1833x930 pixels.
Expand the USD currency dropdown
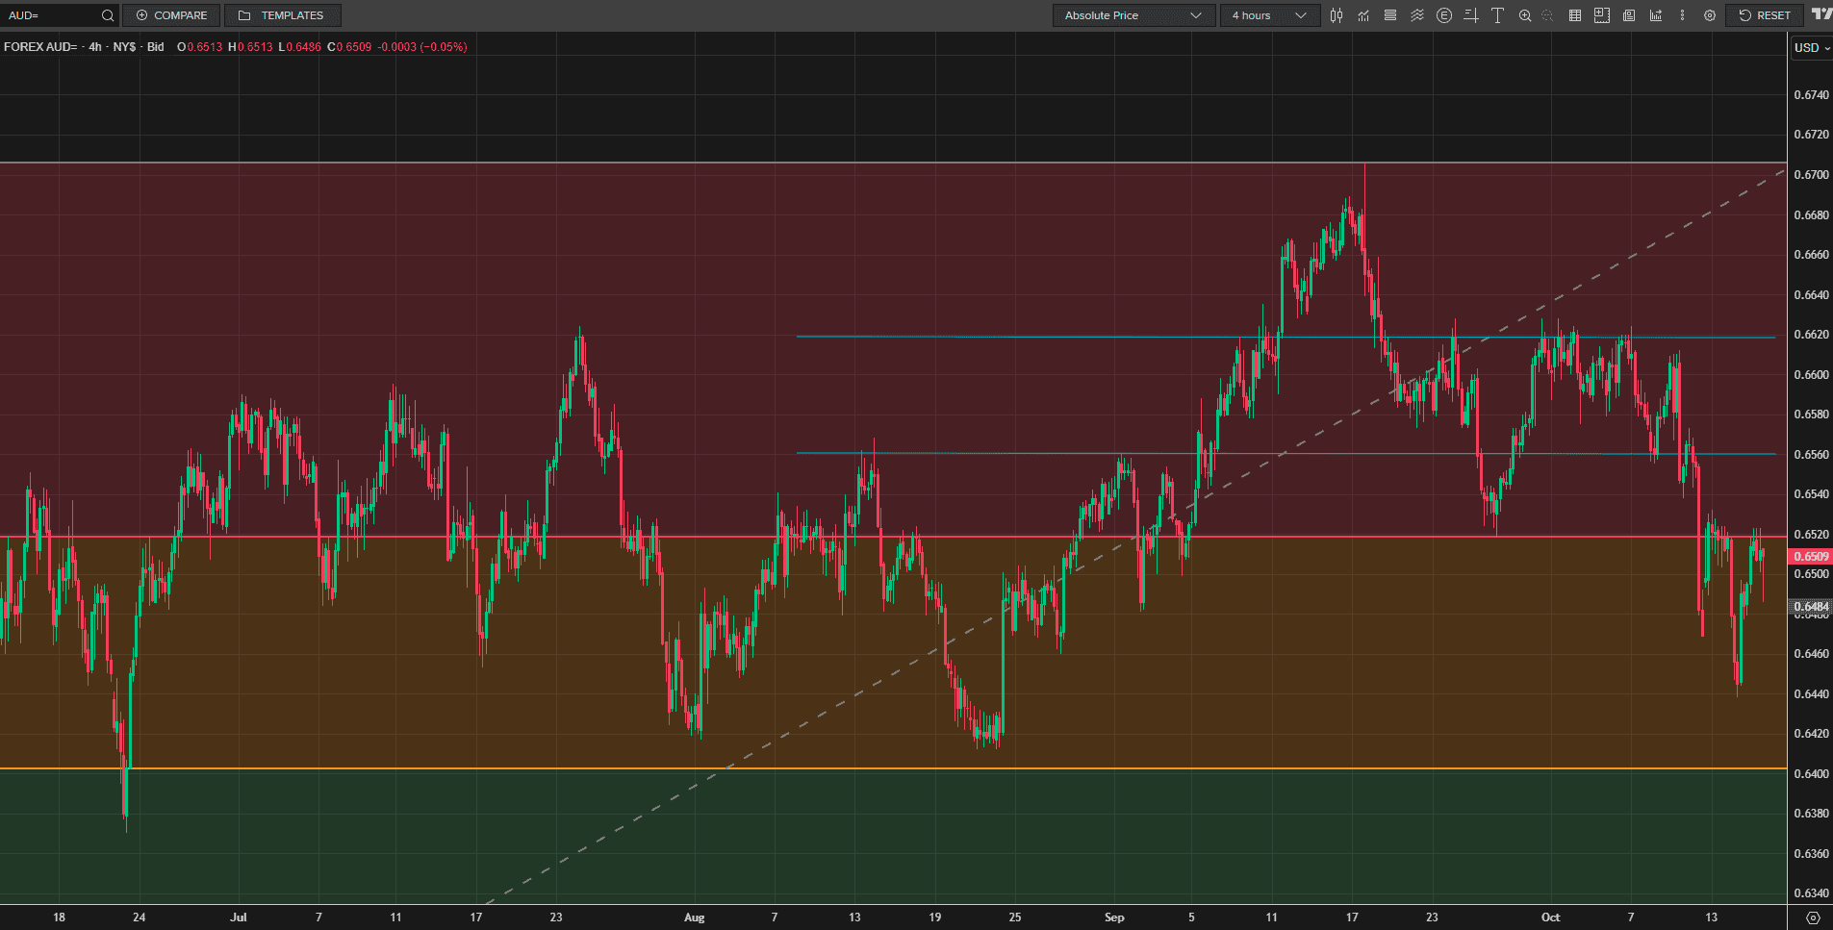click(x=1811, y=48)
